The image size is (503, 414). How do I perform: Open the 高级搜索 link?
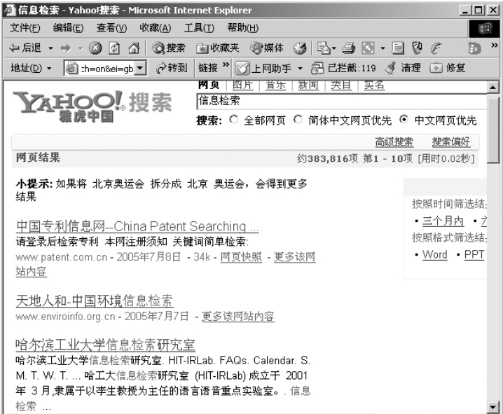[x=394, y=142]
